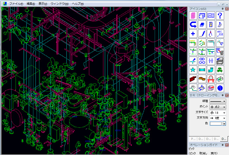Pin the アイコン(x32) panel
Image resolution: width=229 pixels, height=155 pixels.
tap(222, 9)
